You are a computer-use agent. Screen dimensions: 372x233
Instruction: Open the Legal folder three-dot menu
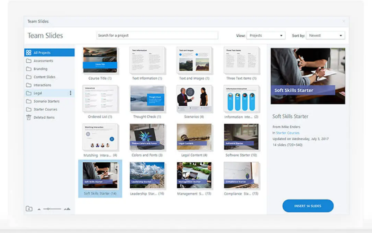[70, 93]
